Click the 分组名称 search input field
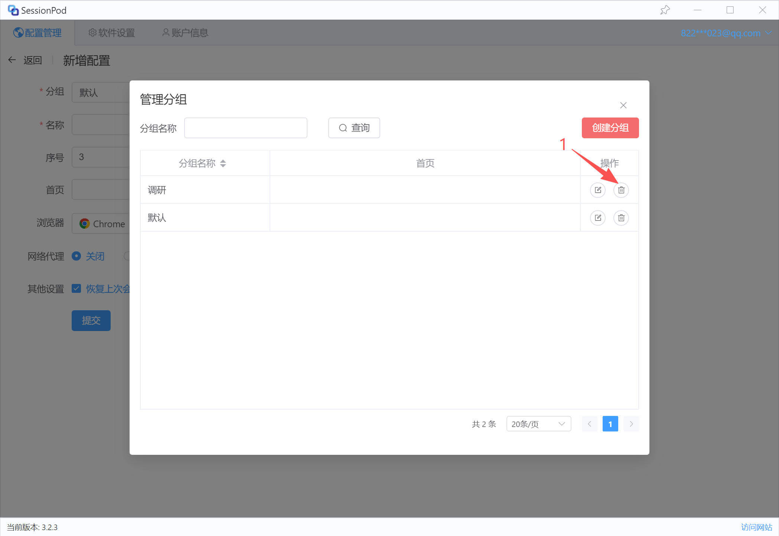The image size is (779, 536). coord(245,128)
